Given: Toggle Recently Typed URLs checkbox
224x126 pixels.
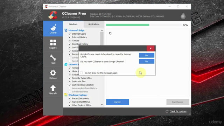Looking at the screenshot, I should point(70,78).
